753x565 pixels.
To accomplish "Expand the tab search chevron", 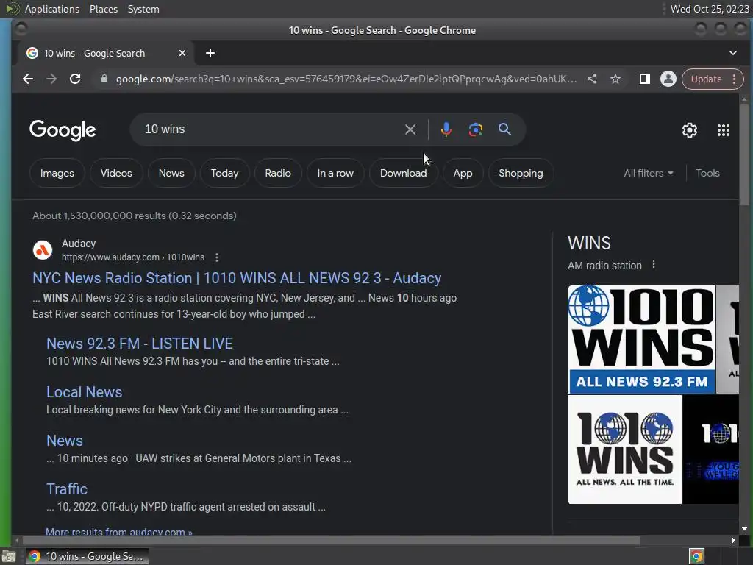I will tap(733, 53).
